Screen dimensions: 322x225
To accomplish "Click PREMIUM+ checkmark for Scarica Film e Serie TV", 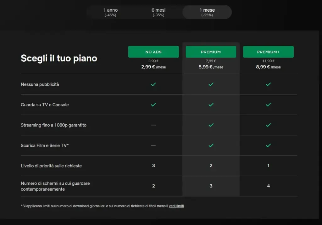I will [268, 145].
